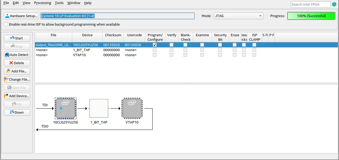Click the Delete button with red X
The width and height of the screenshot is (339, 160).
click(17, 63)
